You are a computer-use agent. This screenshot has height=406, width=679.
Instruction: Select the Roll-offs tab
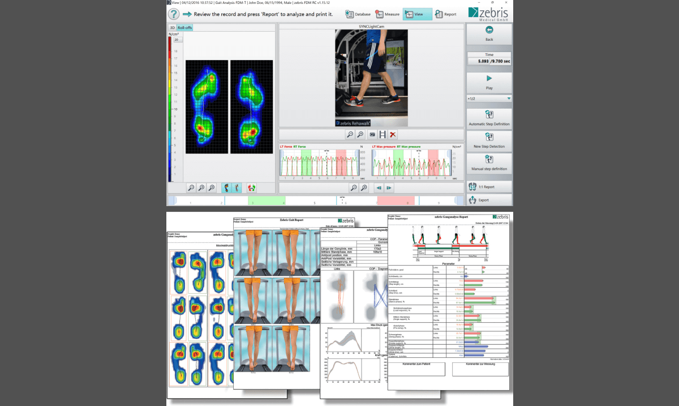tap(185, 27)
